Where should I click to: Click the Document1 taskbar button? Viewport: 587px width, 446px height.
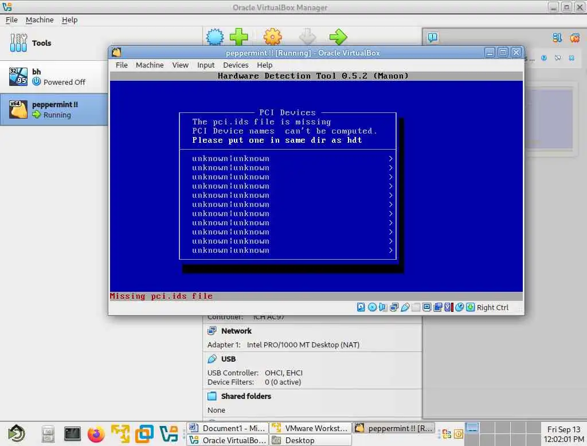[x=228, y=428]
